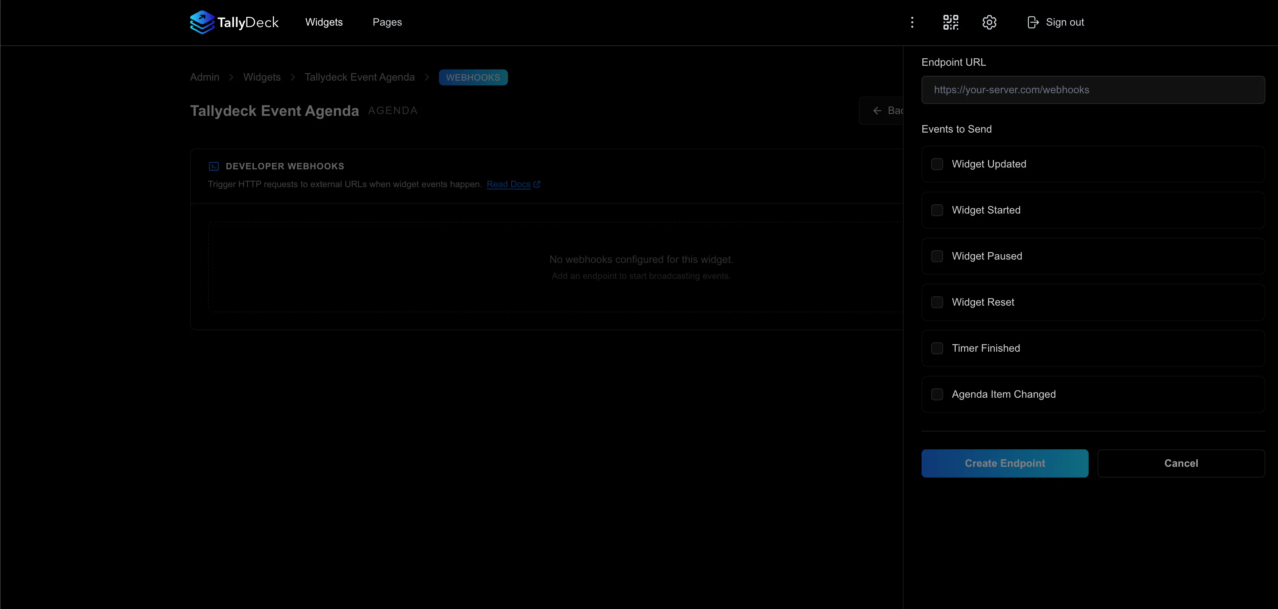Viewport: 1278px width, 609px height.
Task: Toggle the Timer Finished checkbox
Action: click(937, 348)
